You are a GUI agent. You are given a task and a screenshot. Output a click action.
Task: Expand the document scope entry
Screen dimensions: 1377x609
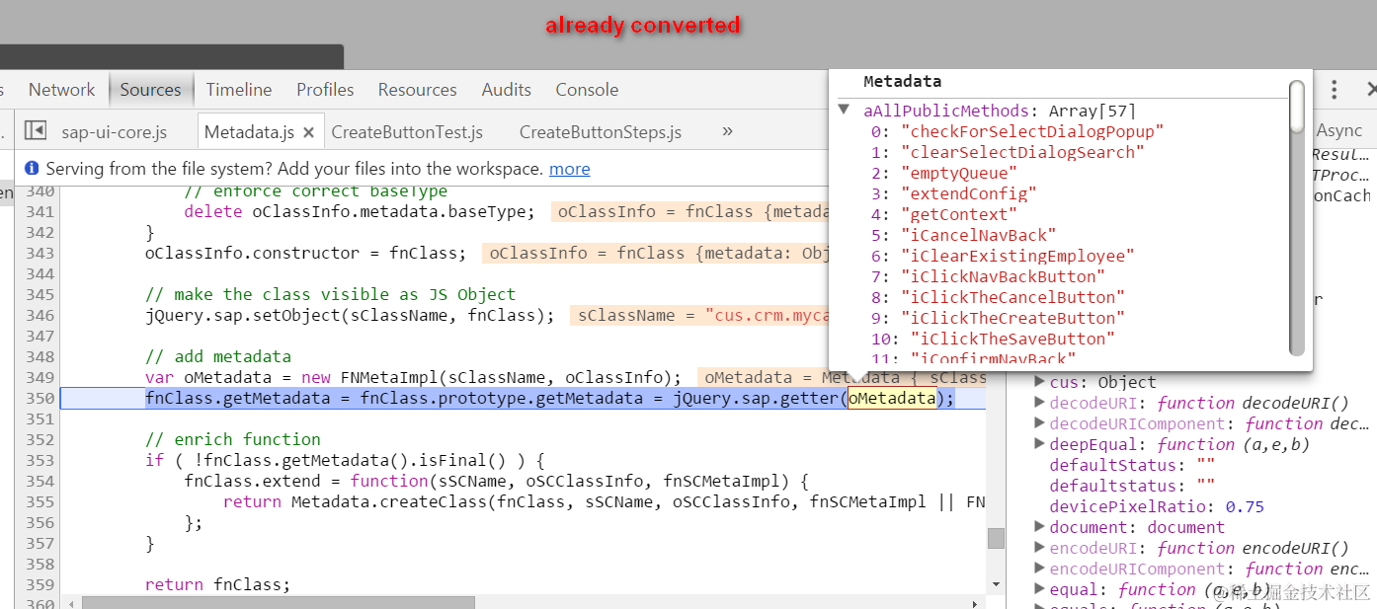(x=1040, y=527)
